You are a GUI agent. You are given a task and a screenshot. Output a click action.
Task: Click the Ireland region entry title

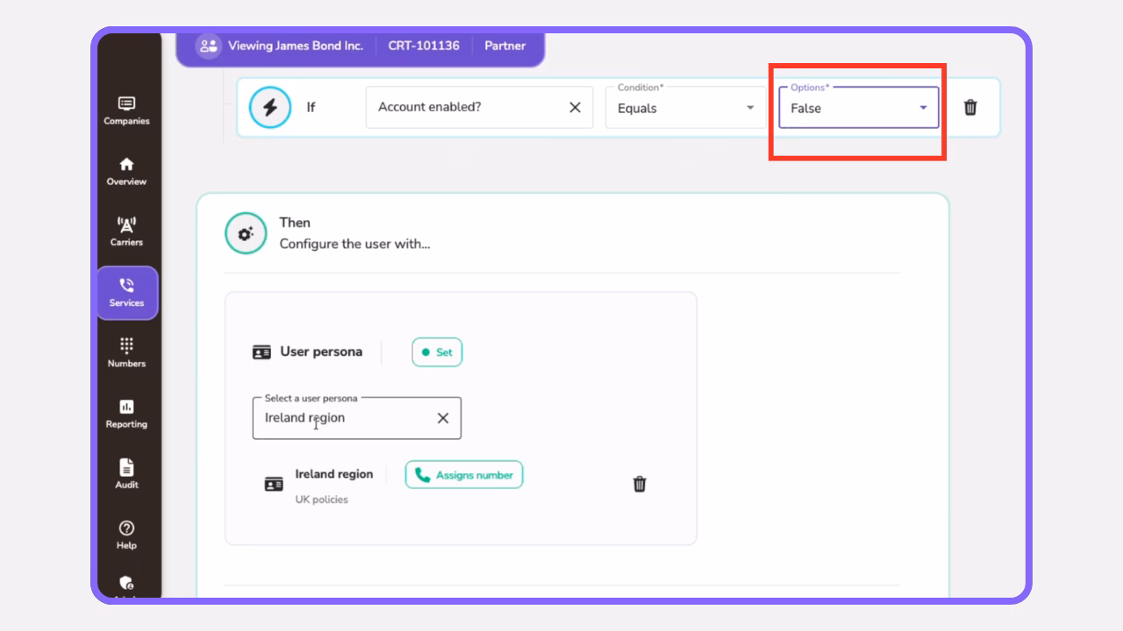click(x=334, y=474)
